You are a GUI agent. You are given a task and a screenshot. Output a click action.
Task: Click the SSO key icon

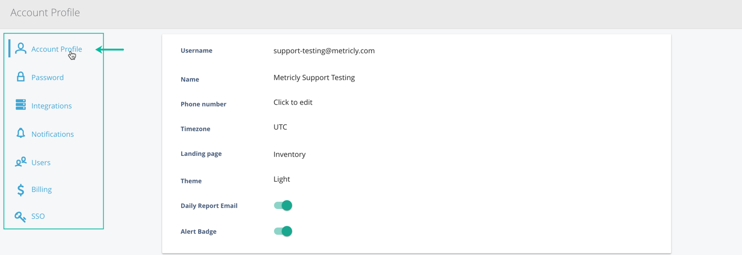tap(20, 217)
